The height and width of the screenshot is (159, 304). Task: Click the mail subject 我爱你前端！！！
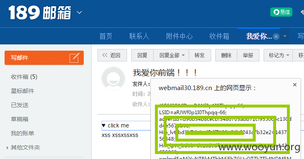(x=165, y=73)
